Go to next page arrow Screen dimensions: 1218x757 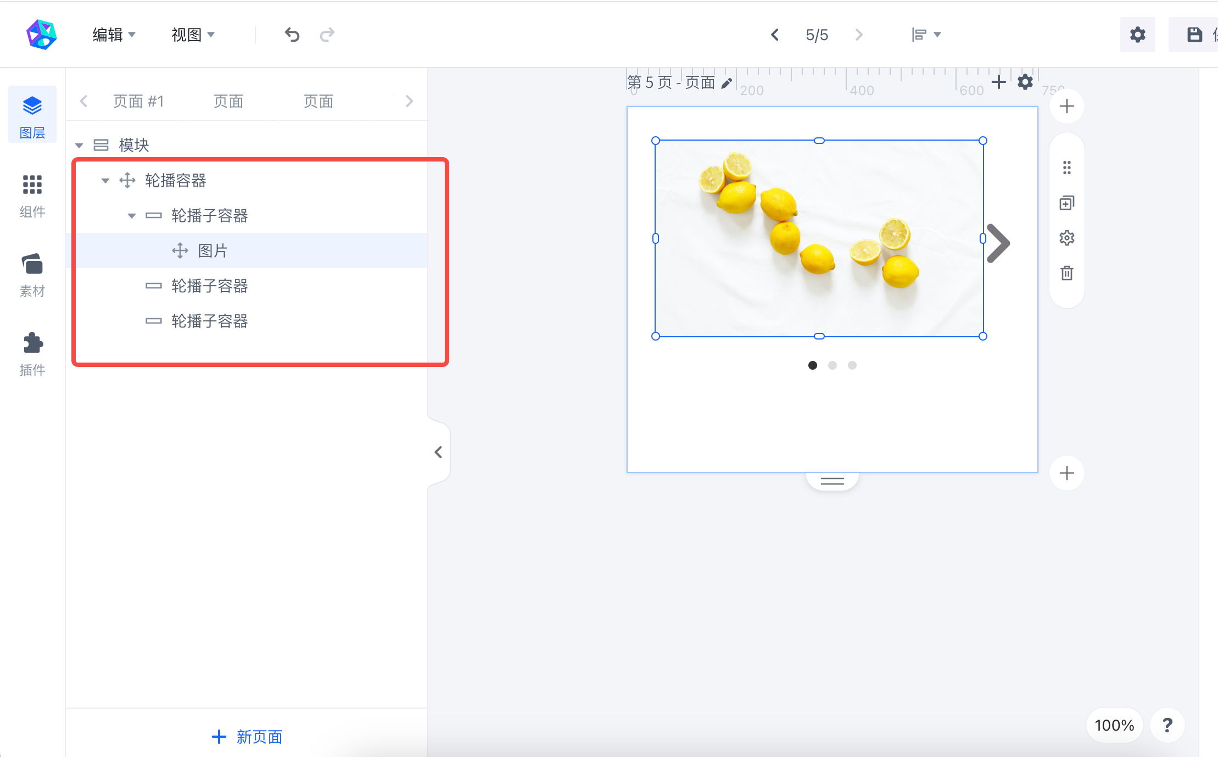[859, 35]
